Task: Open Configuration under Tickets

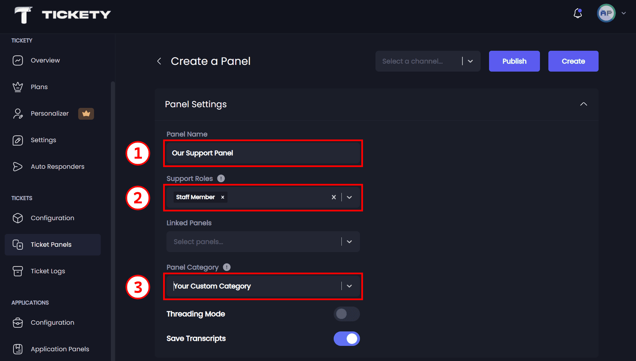Action: [x=52, y=218]
